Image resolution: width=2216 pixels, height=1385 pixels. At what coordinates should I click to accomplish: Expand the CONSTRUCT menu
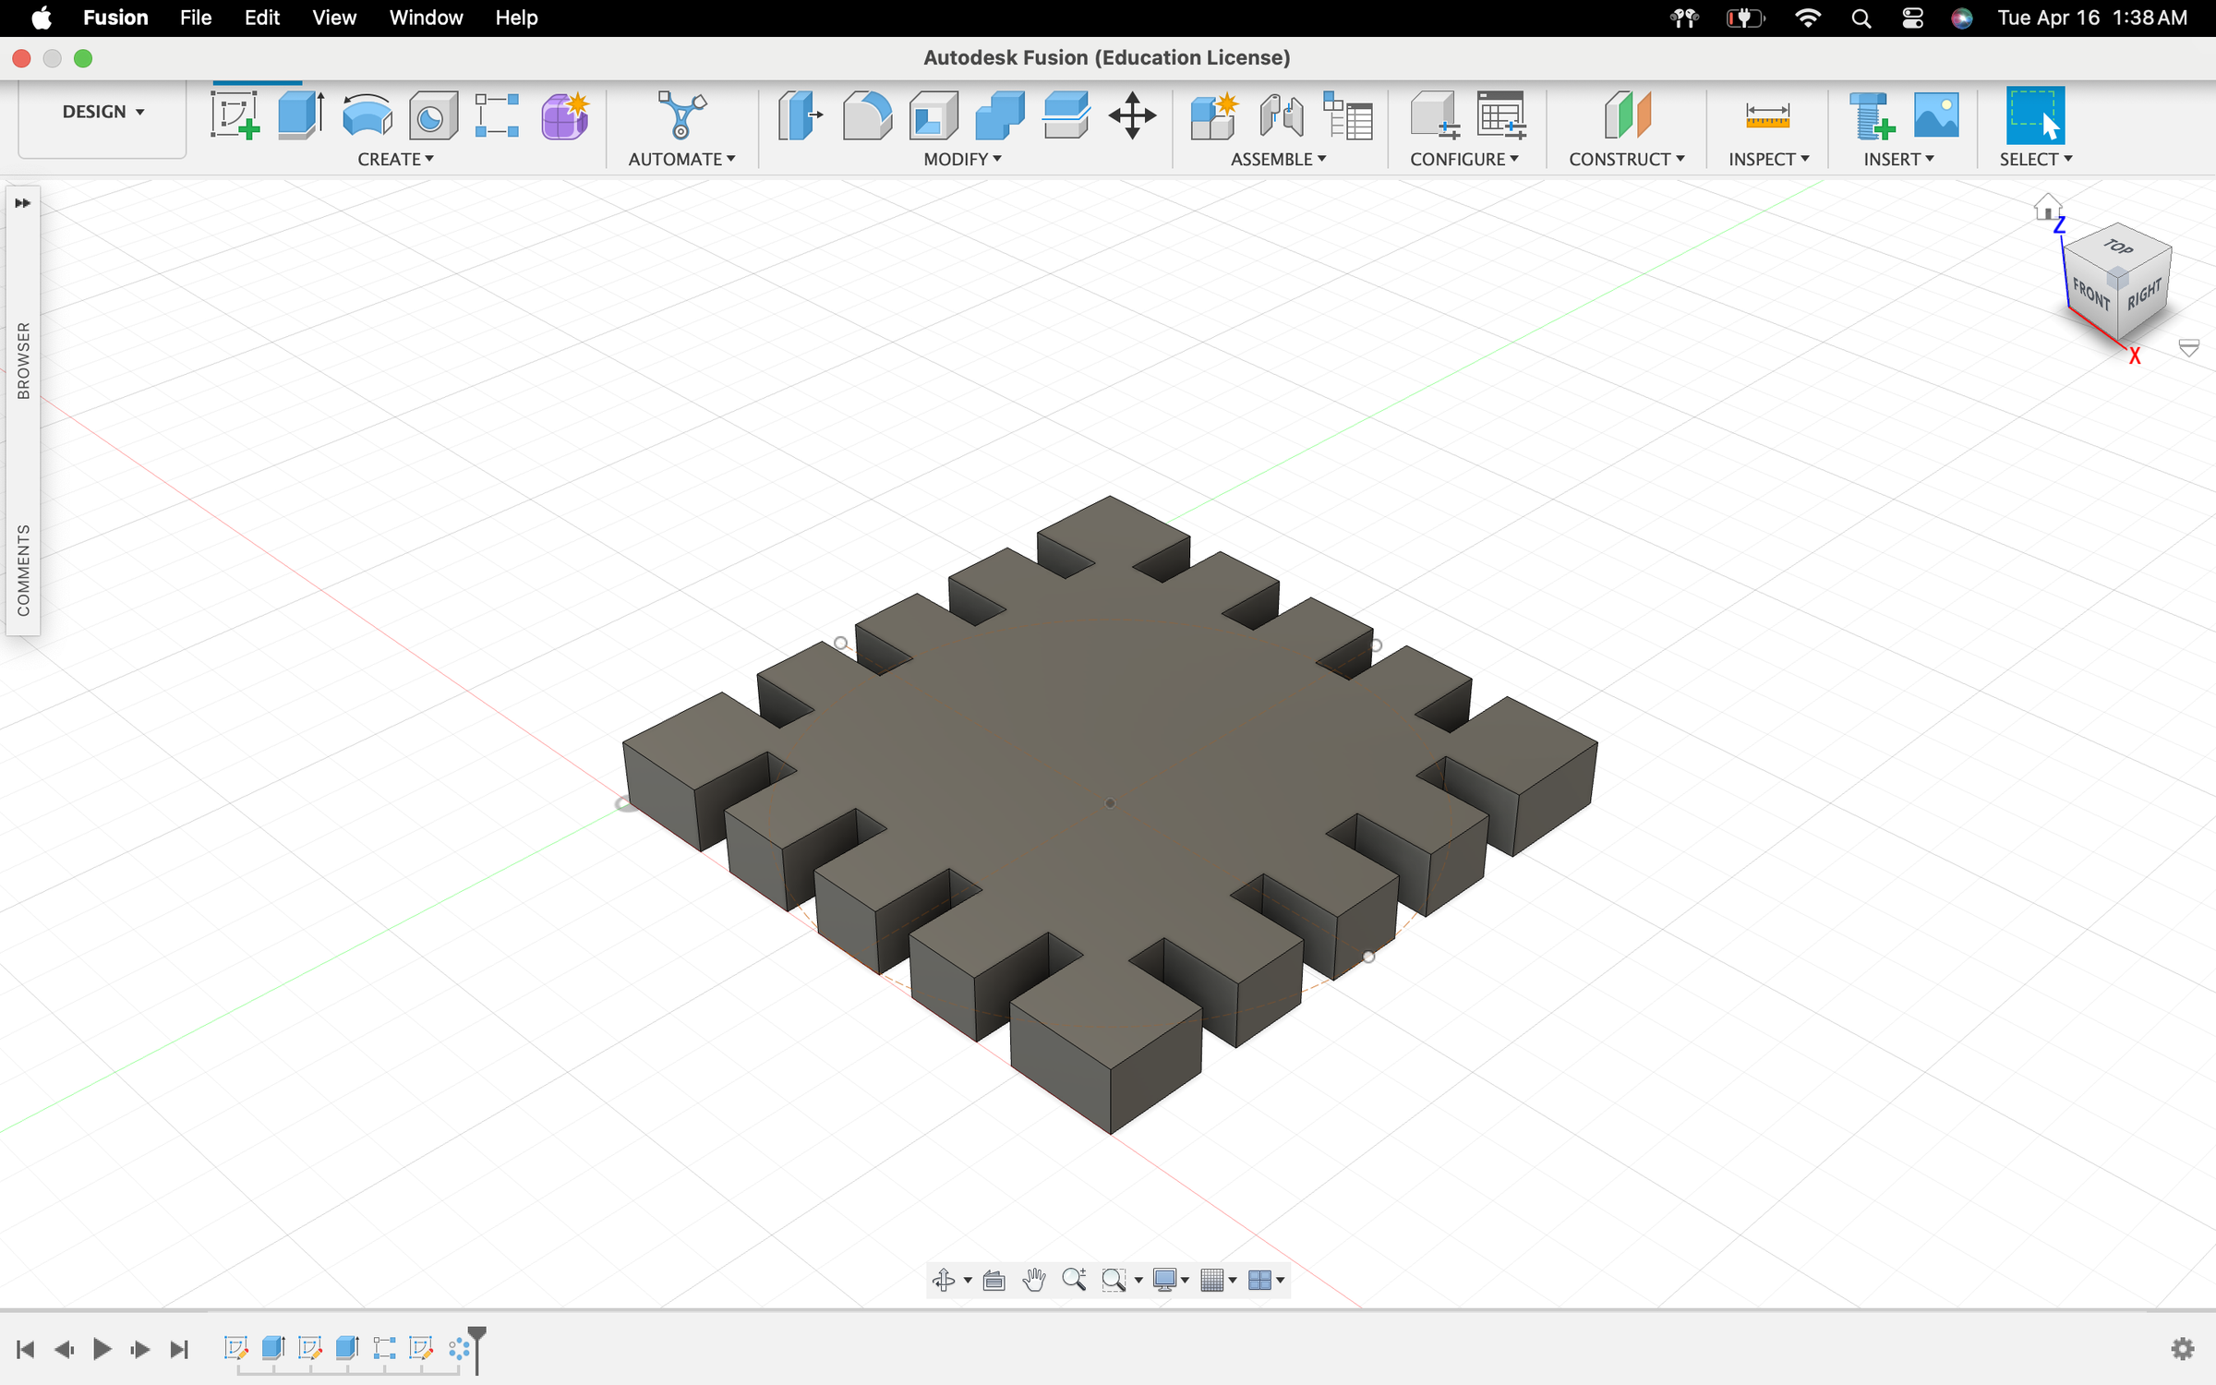(1626, 159)
